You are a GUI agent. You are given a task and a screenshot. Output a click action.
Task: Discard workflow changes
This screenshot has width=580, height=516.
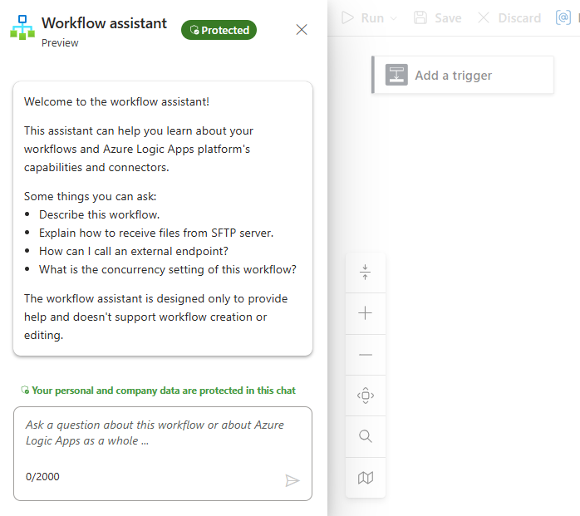509,17
